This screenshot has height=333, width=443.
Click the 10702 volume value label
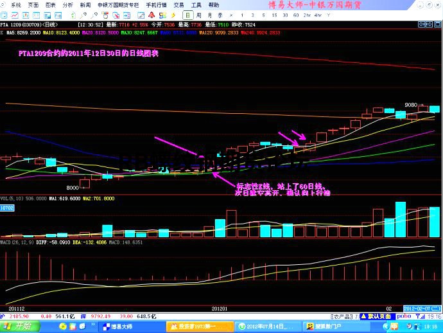point(7,208)
